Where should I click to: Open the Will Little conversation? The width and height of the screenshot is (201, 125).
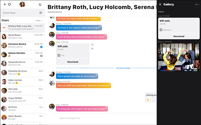22,90
